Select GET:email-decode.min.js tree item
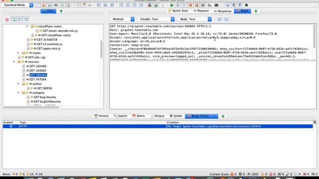This screenshot has width=319, height=179. coord(60,31)
